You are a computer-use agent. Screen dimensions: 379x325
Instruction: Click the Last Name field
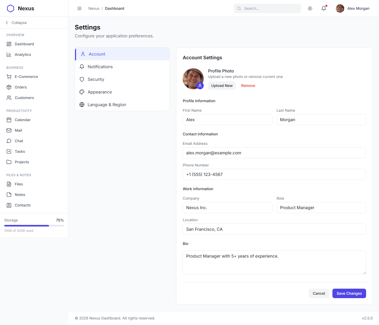coord(321,120)
